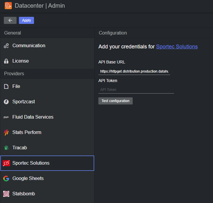Click the Communication link icon
The width and height of the screenshot is (213, 203).
tap(6, 46)
